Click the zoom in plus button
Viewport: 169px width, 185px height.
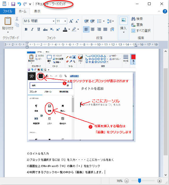coord(159,181)
